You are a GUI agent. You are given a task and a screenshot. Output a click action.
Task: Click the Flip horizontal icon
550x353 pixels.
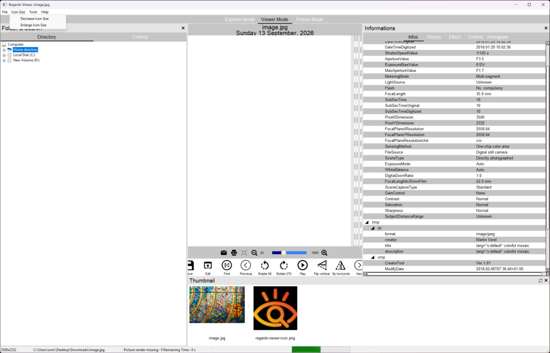point(340,265)
